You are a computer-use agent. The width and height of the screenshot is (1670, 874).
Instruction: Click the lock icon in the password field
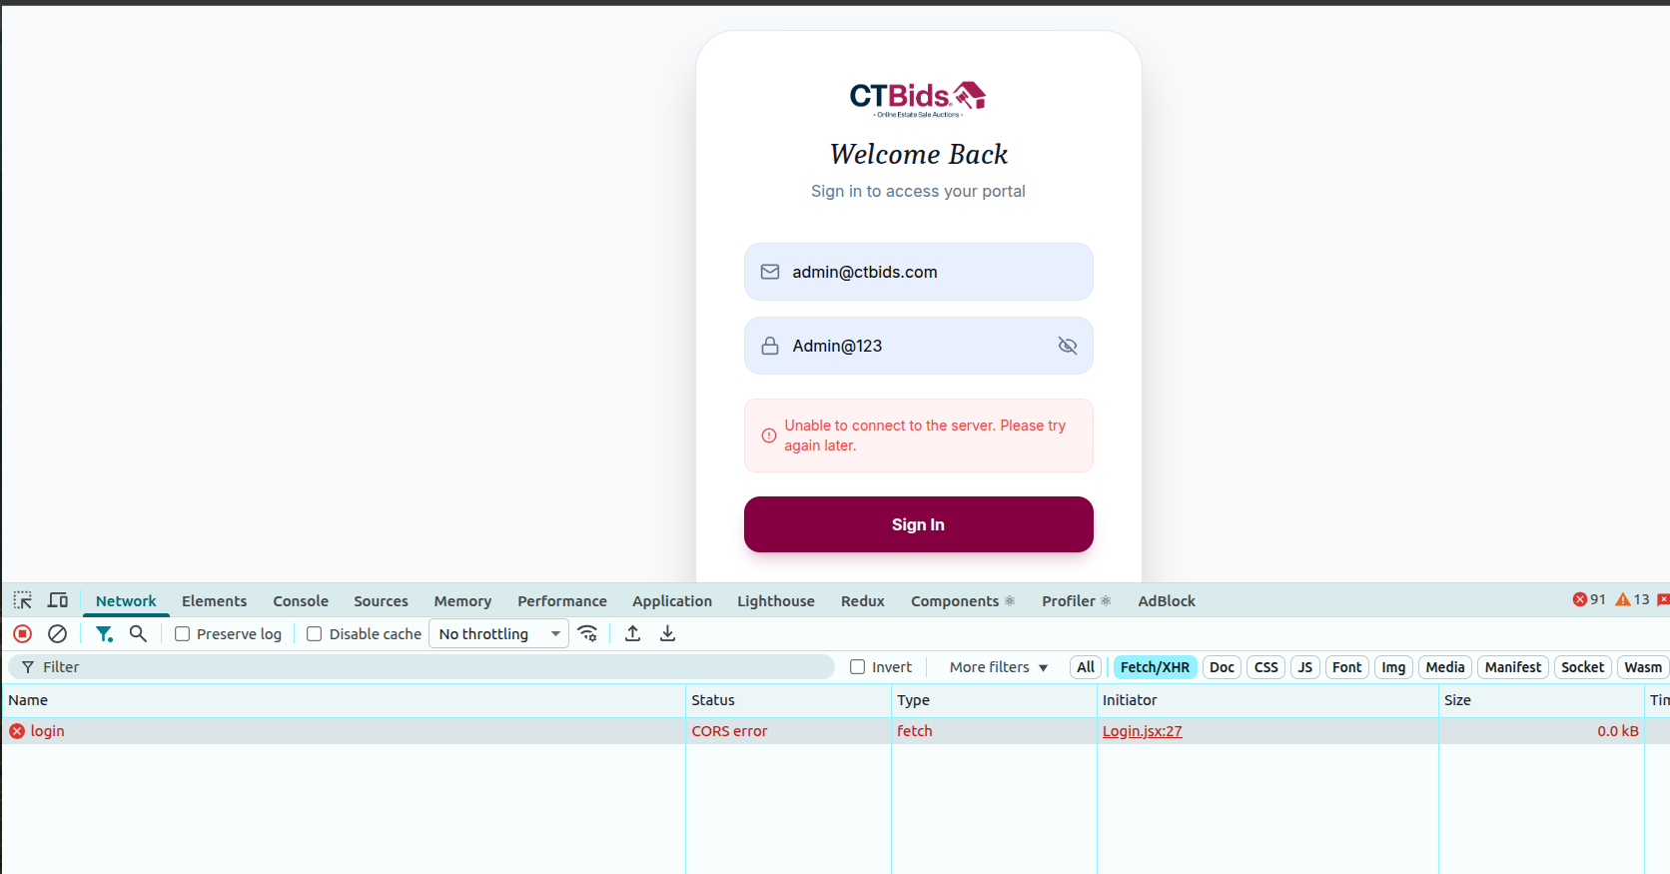770,346
